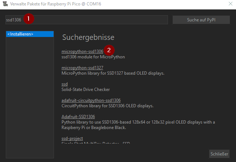Open the adafruit-circuitpython-ssd1306 link
Image resolution: width=236 pixels, height=162 pixels.
[91, 100]
